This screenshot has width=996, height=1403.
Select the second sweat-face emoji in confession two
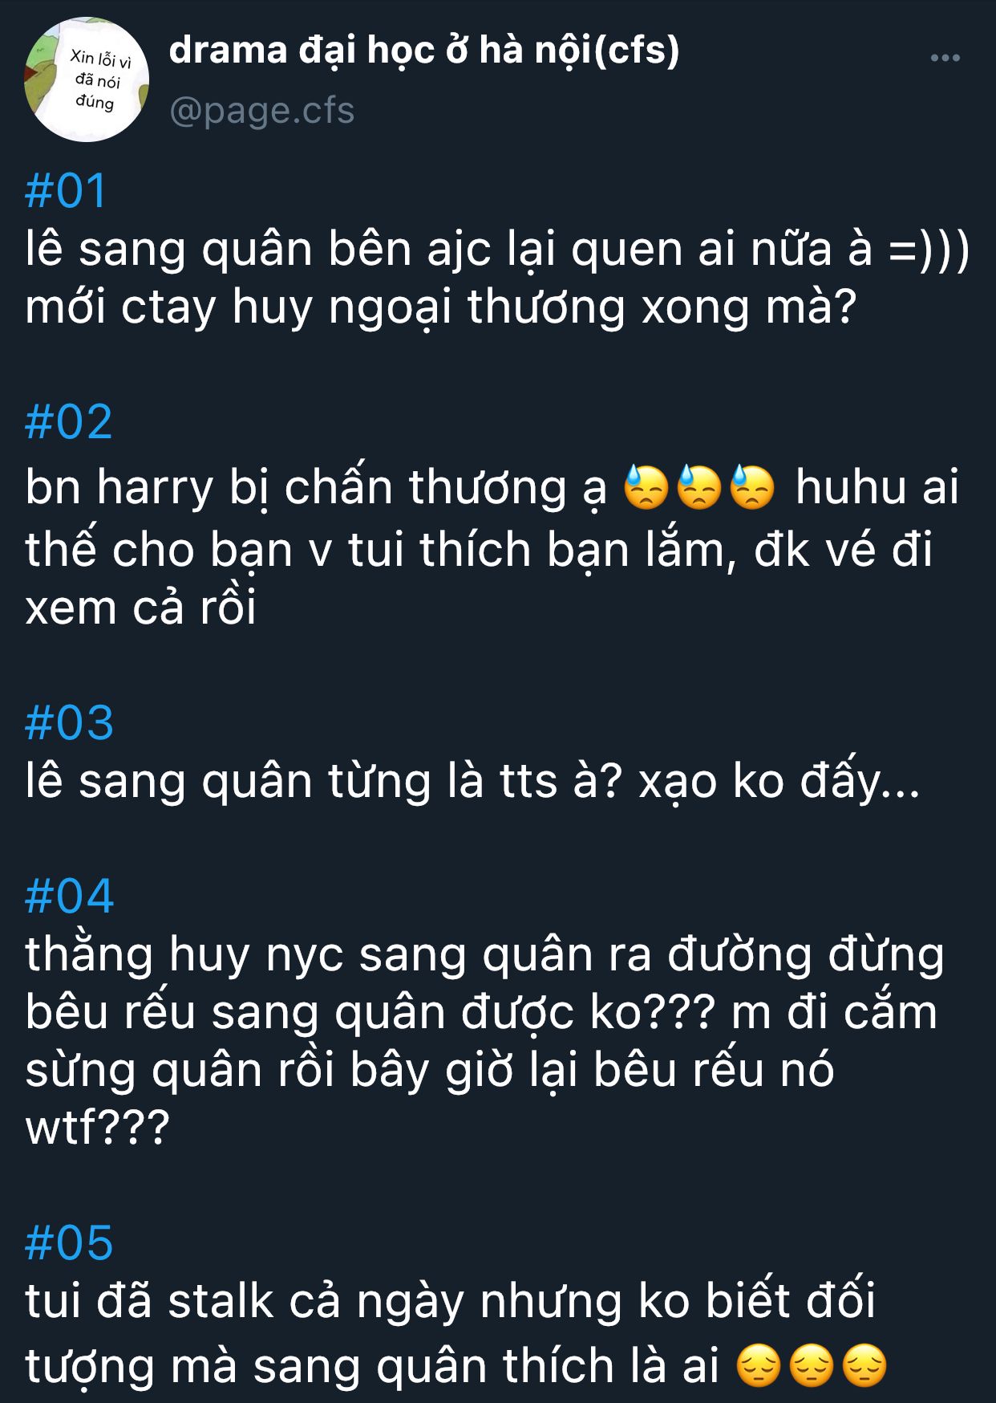pos(699,487)
